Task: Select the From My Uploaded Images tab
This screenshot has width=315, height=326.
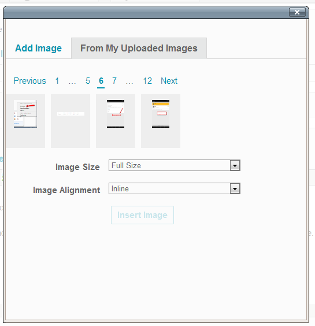Action: click(x=139, y=48)
